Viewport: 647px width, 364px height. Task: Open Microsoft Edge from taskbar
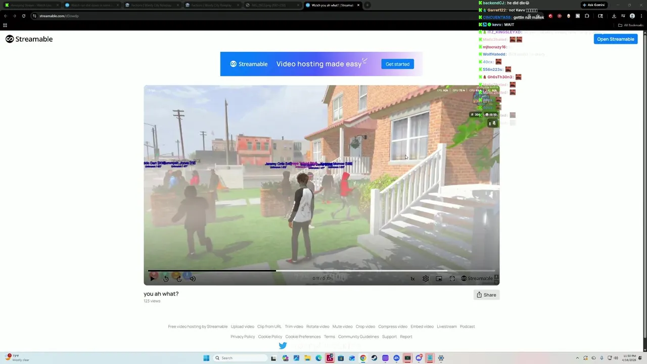click(x=318, y=358)
